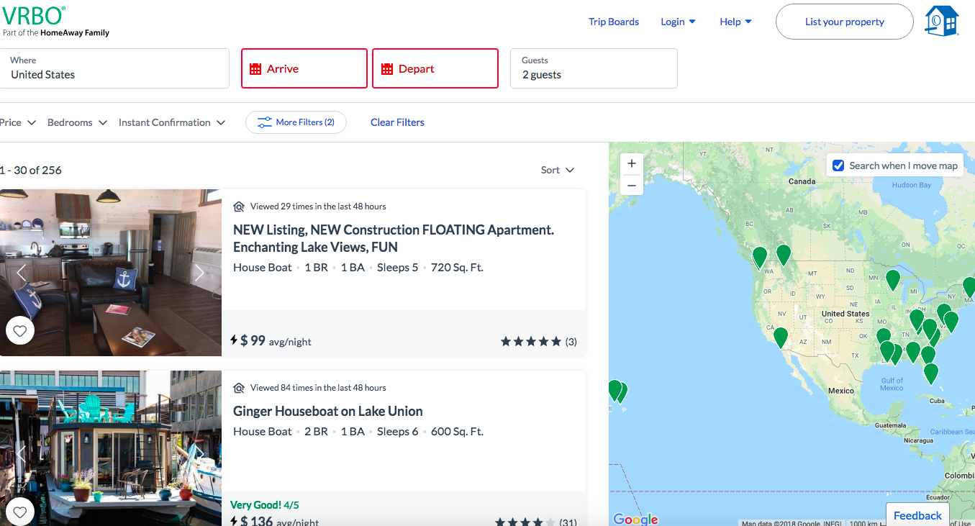The width and height of the screenshot is (975, 526).
Task: Expand the Bedrooms filter dropdown
Action: 77,122
